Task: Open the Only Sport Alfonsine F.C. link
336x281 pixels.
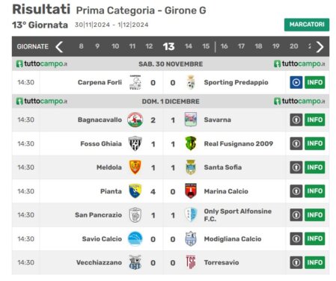Action: tap(238, 215)
